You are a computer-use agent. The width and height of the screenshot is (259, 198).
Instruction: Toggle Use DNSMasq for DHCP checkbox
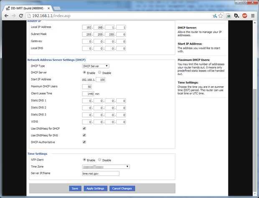(84, 128)
